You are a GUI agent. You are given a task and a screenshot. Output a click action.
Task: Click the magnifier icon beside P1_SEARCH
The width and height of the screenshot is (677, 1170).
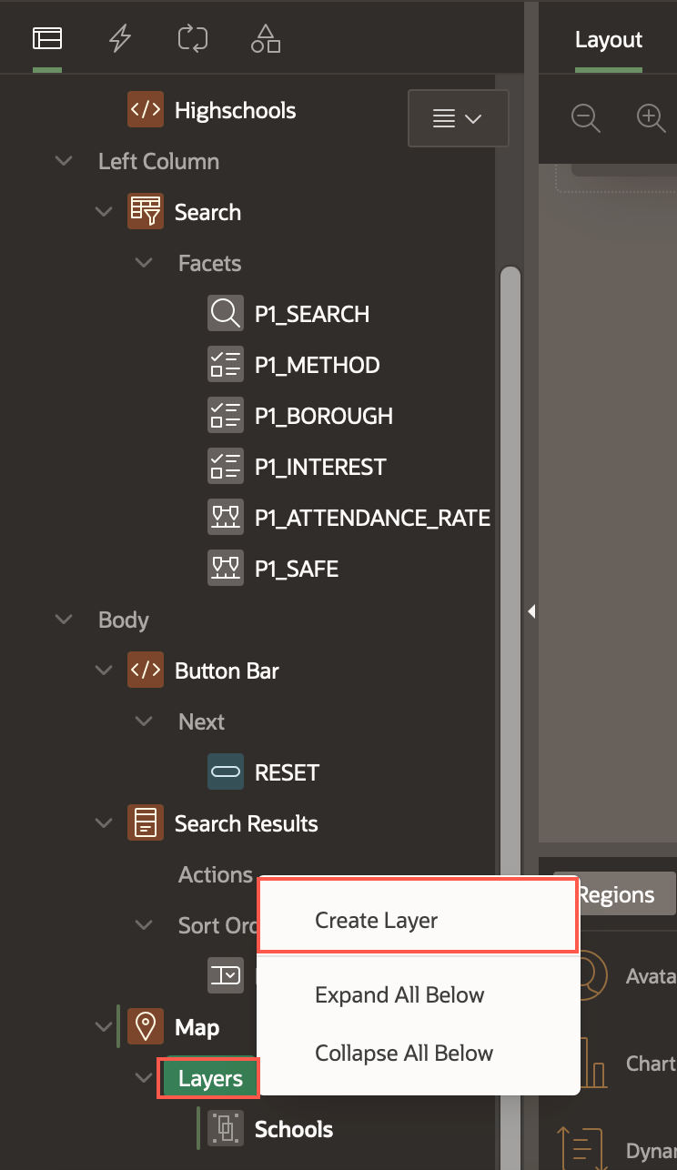click(x=225, y=313)
